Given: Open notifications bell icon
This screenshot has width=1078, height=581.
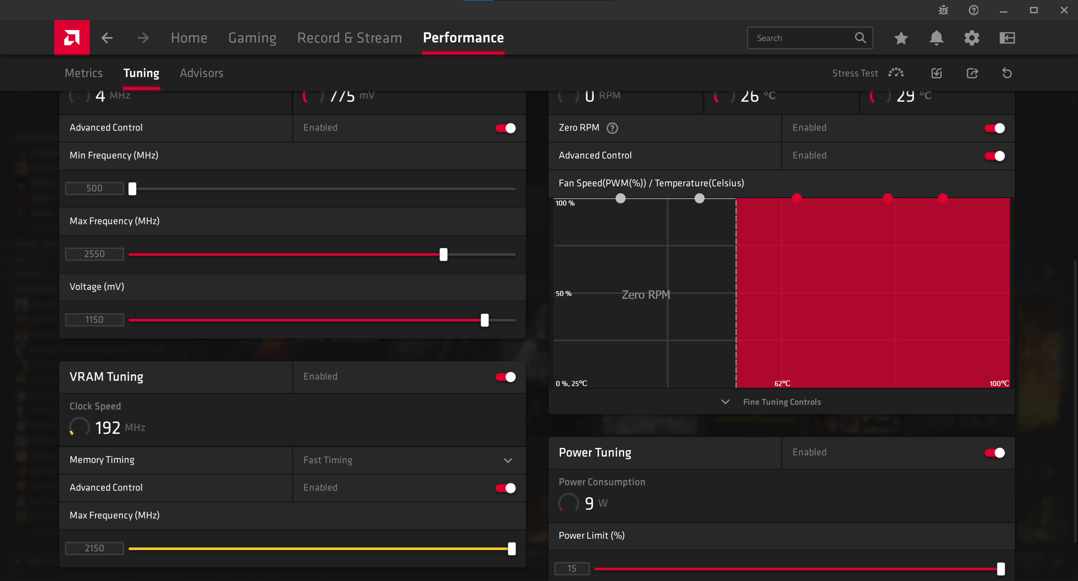Looking at the screenshot, I should tap(936, 38).
